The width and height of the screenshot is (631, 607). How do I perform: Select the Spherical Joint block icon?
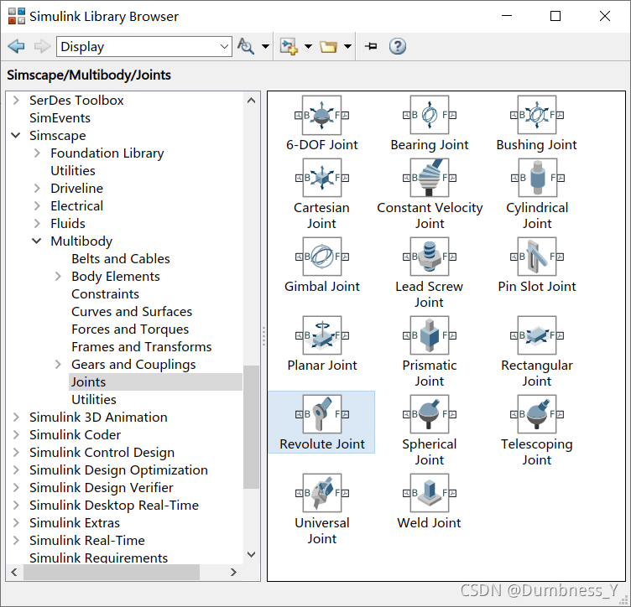coord(430,414)
